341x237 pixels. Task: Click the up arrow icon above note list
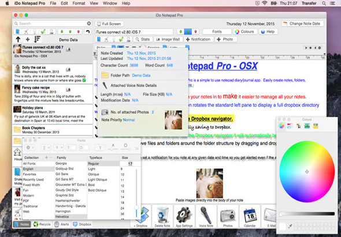click(18, 39)
